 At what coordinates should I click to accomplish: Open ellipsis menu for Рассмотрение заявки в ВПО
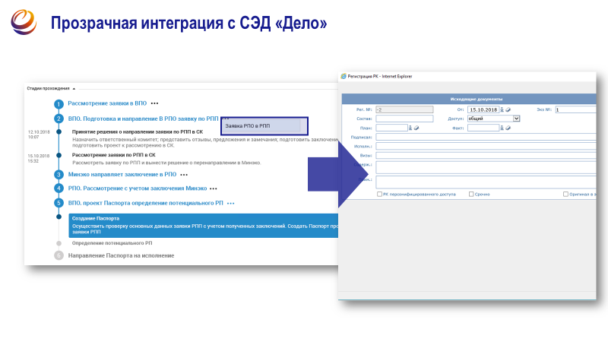click(155, 103)
